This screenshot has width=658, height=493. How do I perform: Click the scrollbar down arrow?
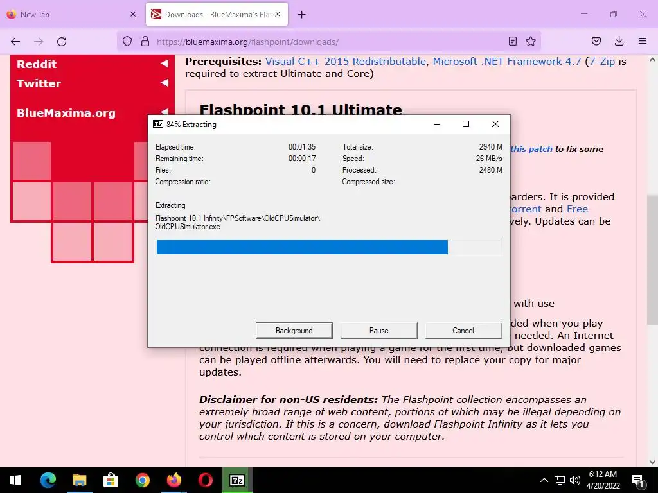coord(652,462)
